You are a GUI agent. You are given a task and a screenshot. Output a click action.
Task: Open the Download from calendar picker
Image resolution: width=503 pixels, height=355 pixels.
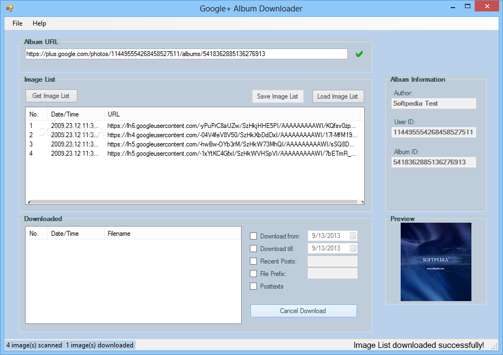tap(353, 236)
